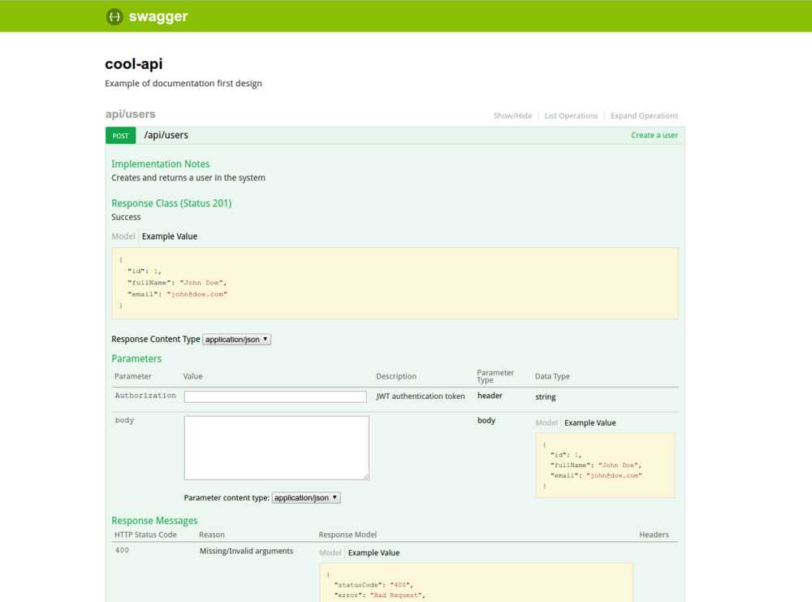Click 'Example of documentation first design' text
Screen dimensions: 812x602
[x=184, y=84]
